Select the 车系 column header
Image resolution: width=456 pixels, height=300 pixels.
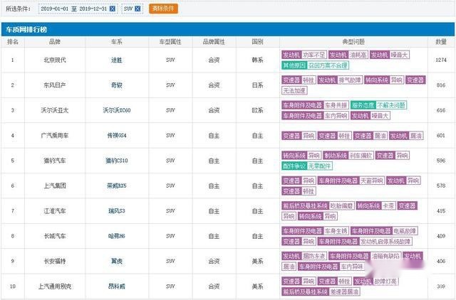[117, 42]
